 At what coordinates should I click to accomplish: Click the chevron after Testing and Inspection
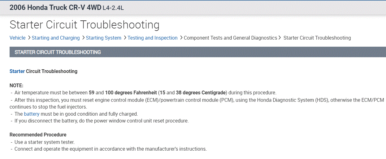point(181,38)
